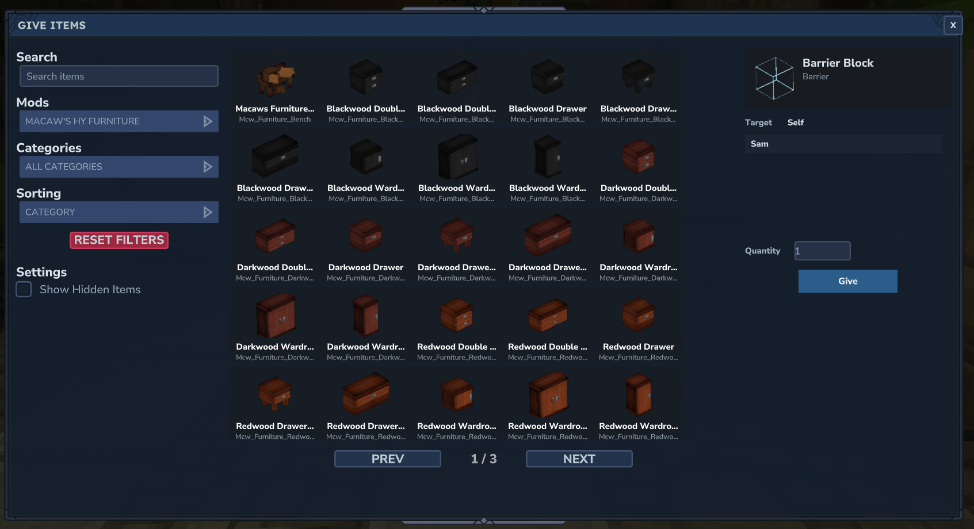974x529 pixels.
Task: Select the Redwood Drawer item icon
Action: click(638, 315)
